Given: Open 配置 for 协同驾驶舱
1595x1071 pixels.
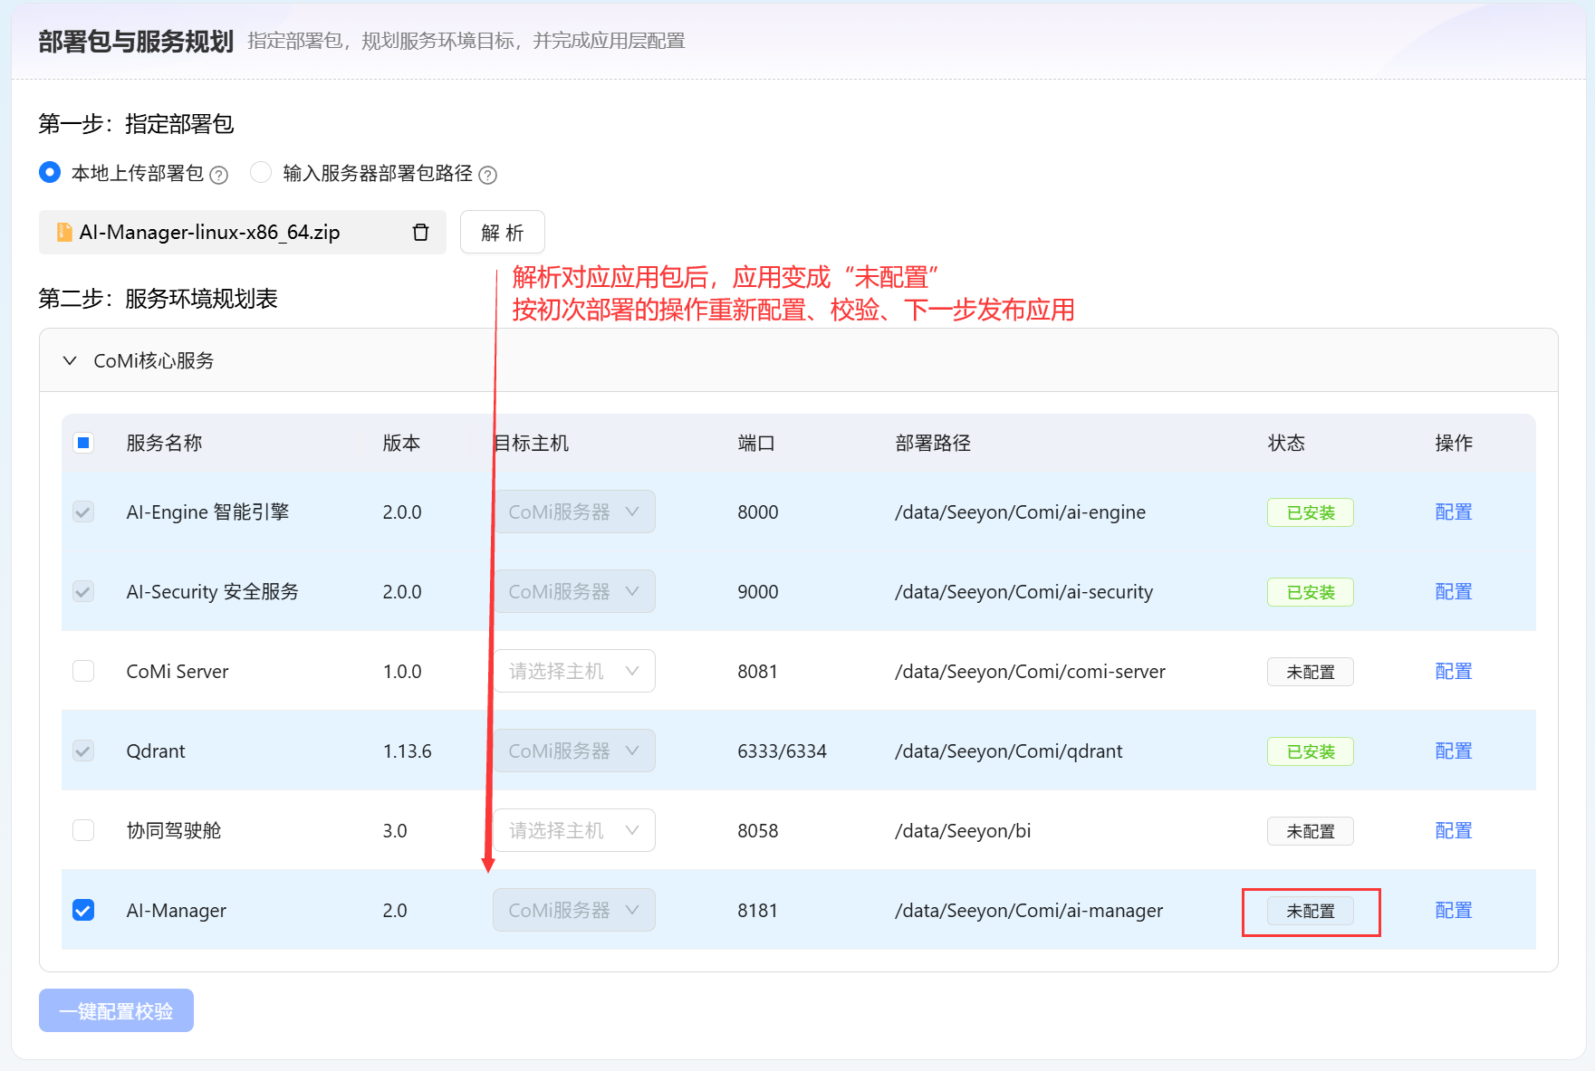Looking at the screenshot, I should coord(1454,831).
